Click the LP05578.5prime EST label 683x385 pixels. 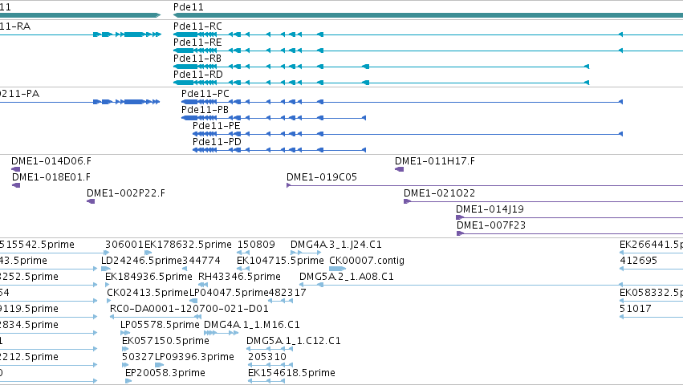(x=160, y=326)
